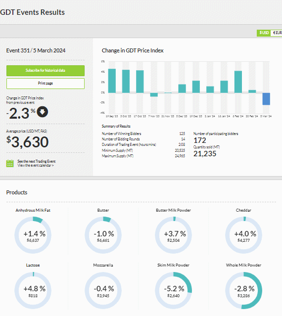Click the Duration of Trading Event row
The height and width of the screenshot is (316, 282).
click(x=143, y=144)
